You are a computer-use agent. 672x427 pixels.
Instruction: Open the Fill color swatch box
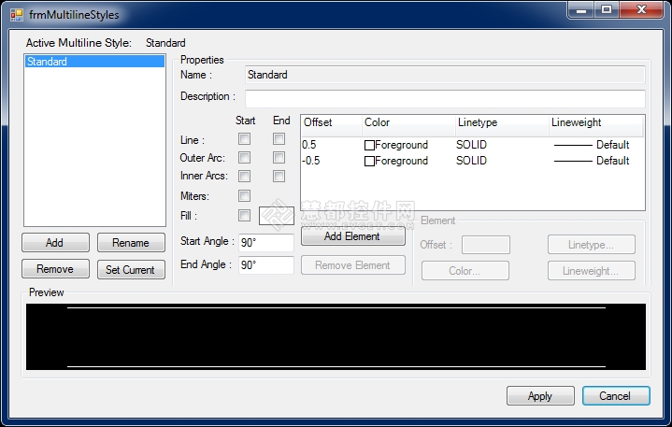tap(277, 216)
